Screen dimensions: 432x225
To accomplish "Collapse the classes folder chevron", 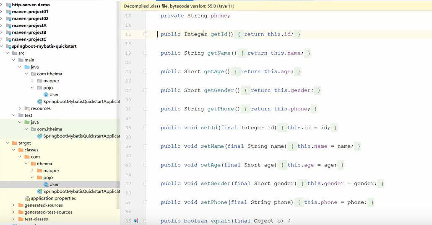I will point(14,150).
